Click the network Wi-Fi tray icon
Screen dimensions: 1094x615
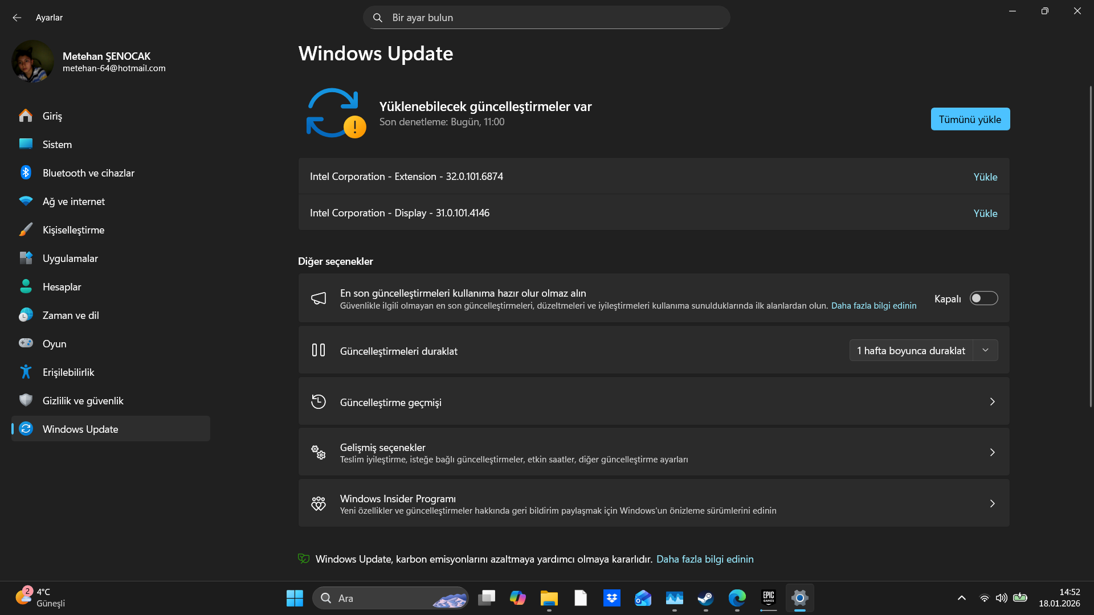984,598
